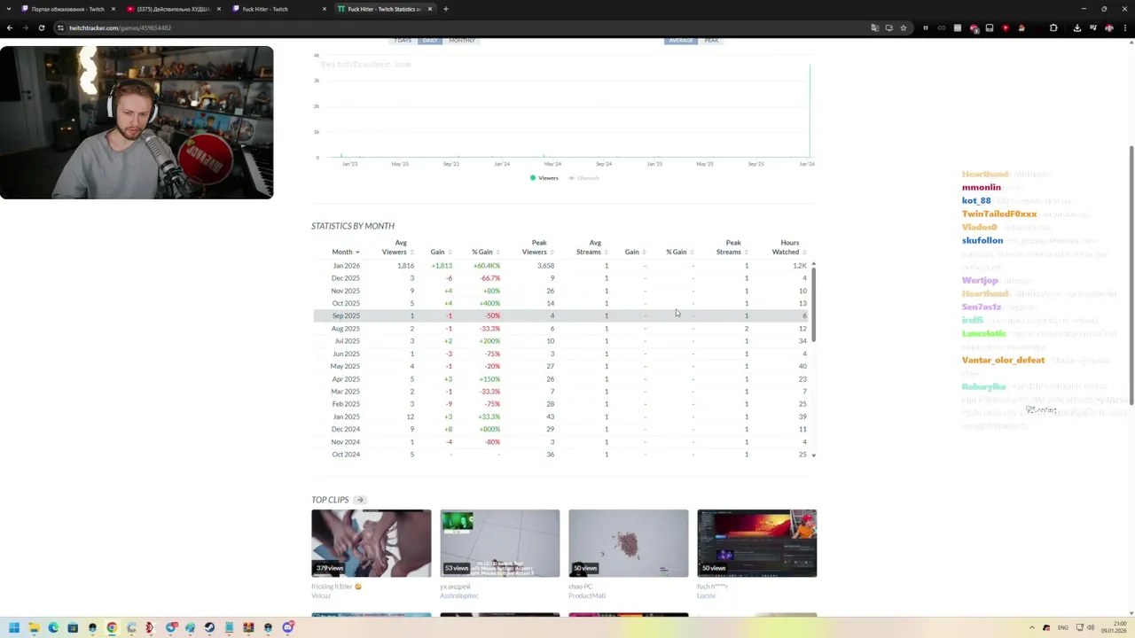Select the 7 DAYS chart range
Image resolution: width=1135 pixels, height=638 pixels.
403,41
